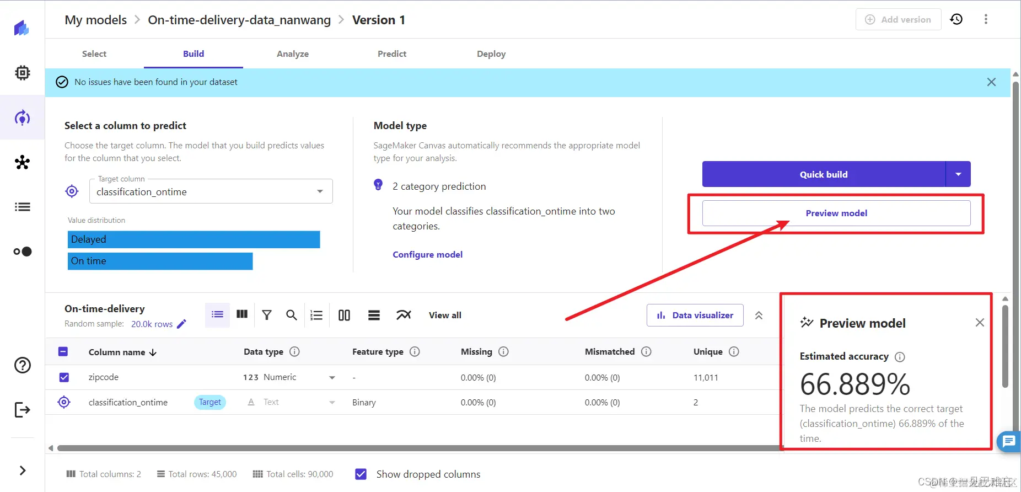Click the Preview model panel scrollbar
This screenshot has width=1021, height=492.
point(1005,346)
